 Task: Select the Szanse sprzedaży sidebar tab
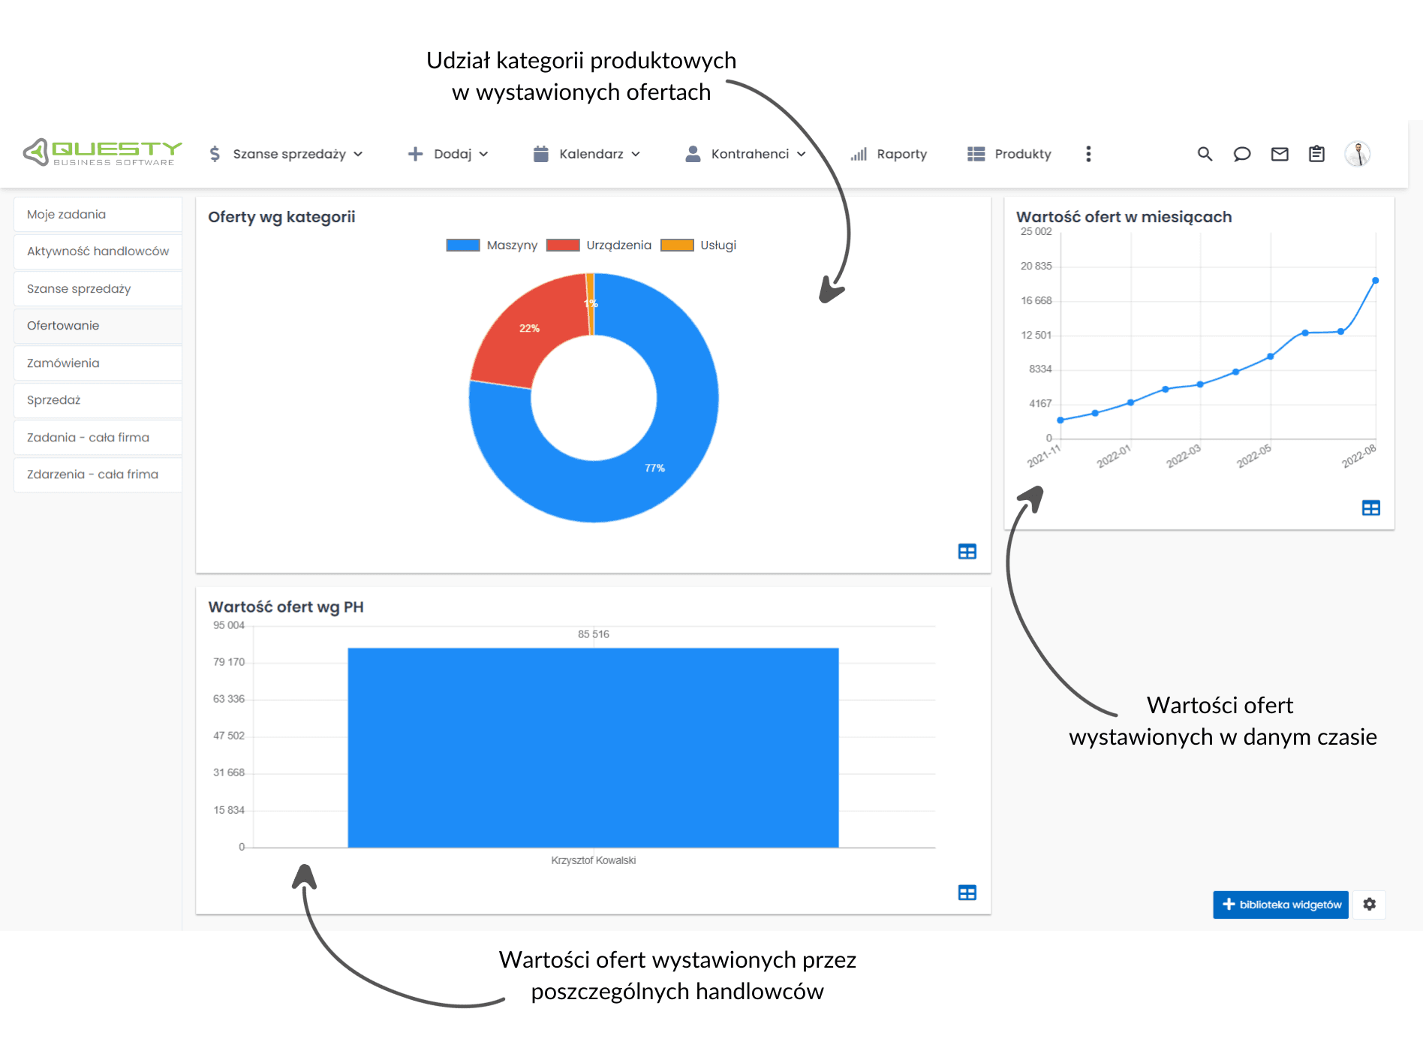pyautogui.click(x=98, y=289)
